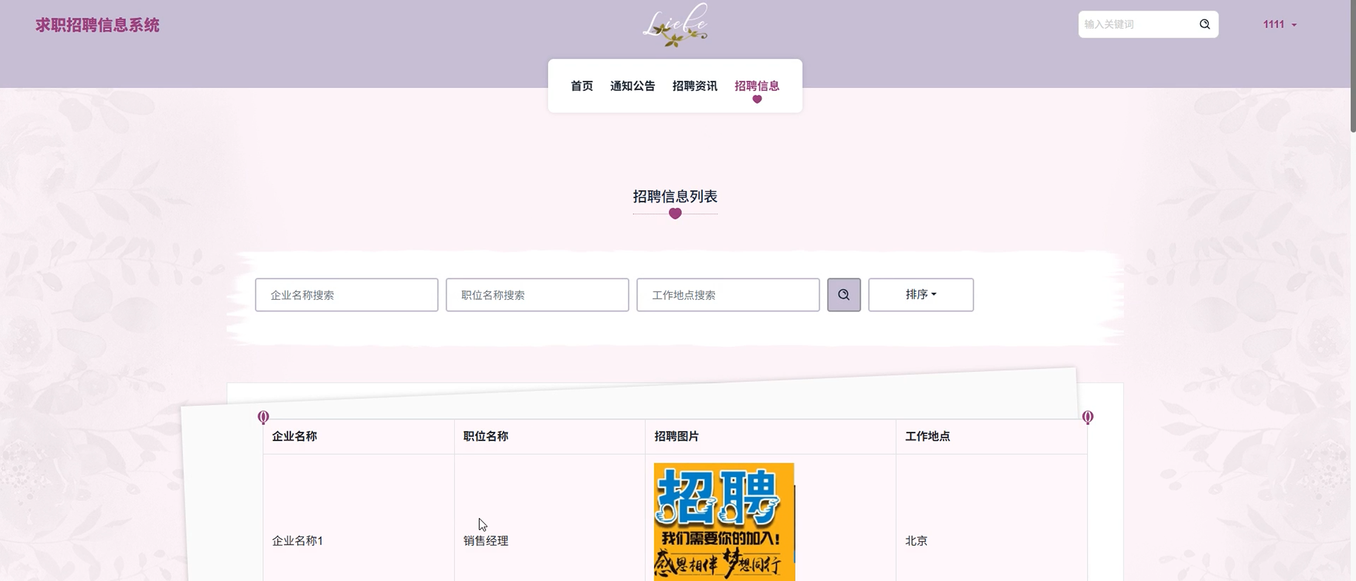Expand the 排序 sort dropdown
Screen dimensions: 1356x581
920,295
